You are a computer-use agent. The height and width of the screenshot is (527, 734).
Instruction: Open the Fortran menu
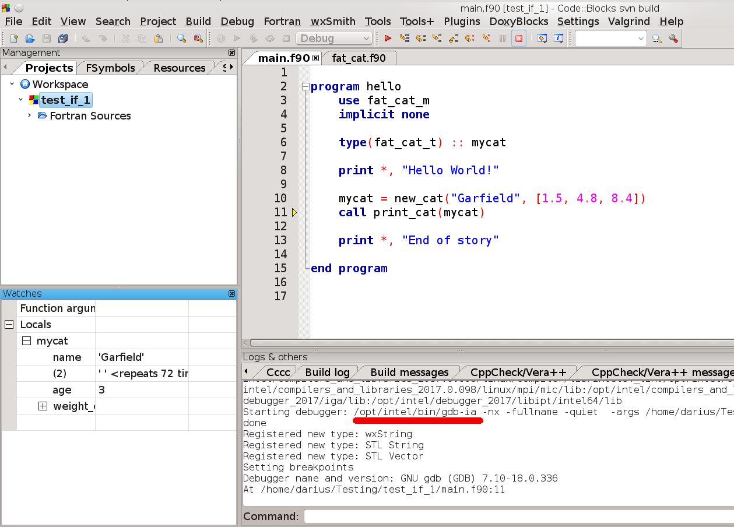[282, 22]
